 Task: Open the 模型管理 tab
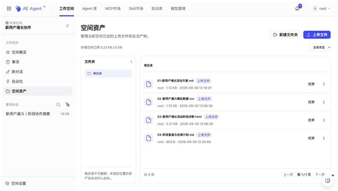(178, 9)
